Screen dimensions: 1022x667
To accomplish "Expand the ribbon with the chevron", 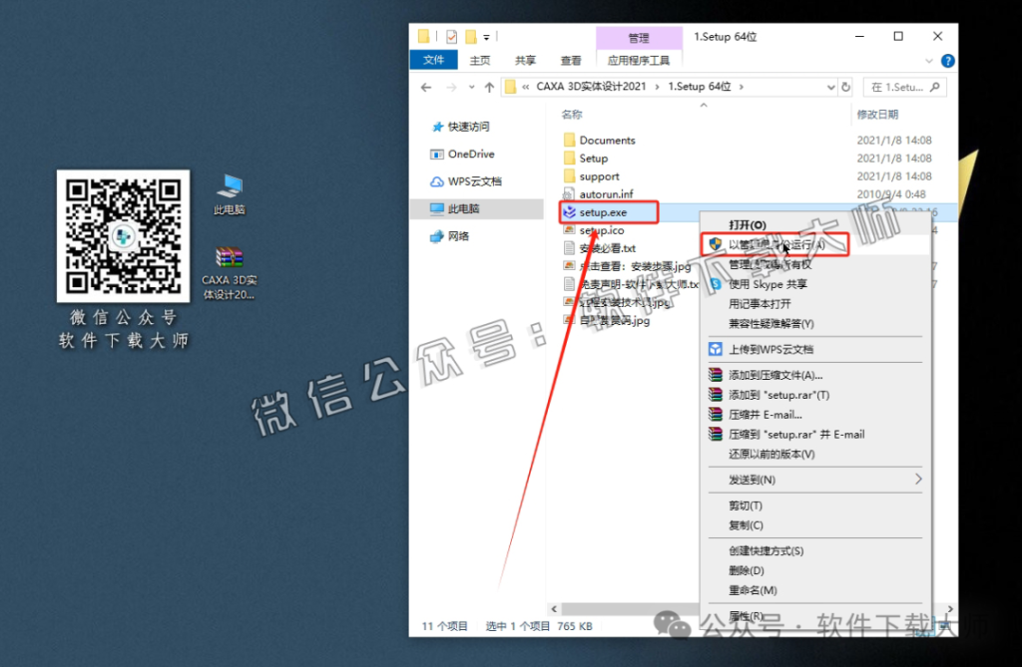I will click(x=929, y=61).
